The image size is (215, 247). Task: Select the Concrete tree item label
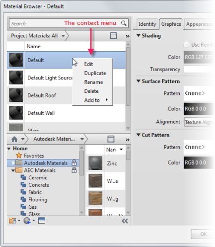39,185
